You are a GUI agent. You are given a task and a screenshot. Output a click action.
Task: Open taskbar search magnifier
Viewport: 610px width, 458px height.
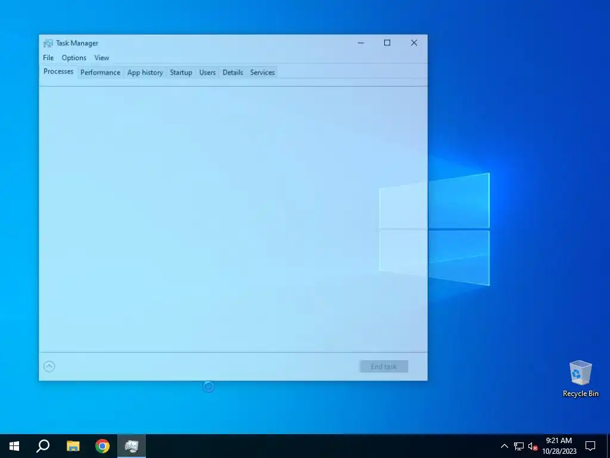coord(43,446)
